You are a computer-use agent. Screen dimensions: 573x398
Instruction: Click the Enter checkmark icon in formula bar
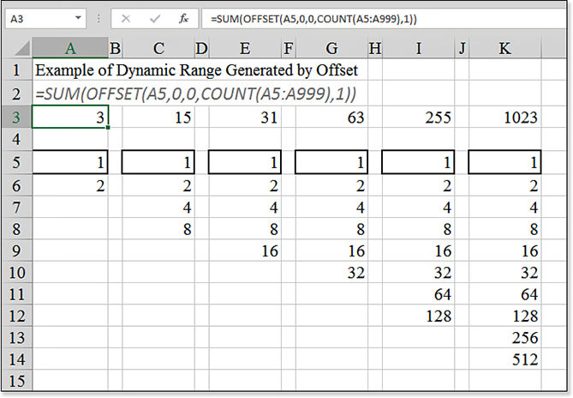coord(155,18)
